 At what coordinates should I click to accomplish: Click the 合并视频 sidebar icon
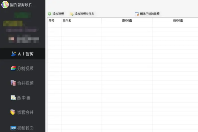[x=13, y=83]
